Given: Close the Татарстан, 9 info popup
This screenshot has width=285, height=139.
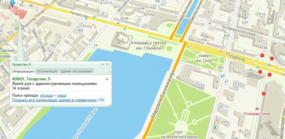Looking at the screenshot, I should [108, 64].
